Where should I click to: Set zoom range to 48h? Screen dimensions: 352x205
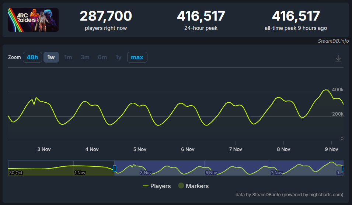(x=32, y=57)
